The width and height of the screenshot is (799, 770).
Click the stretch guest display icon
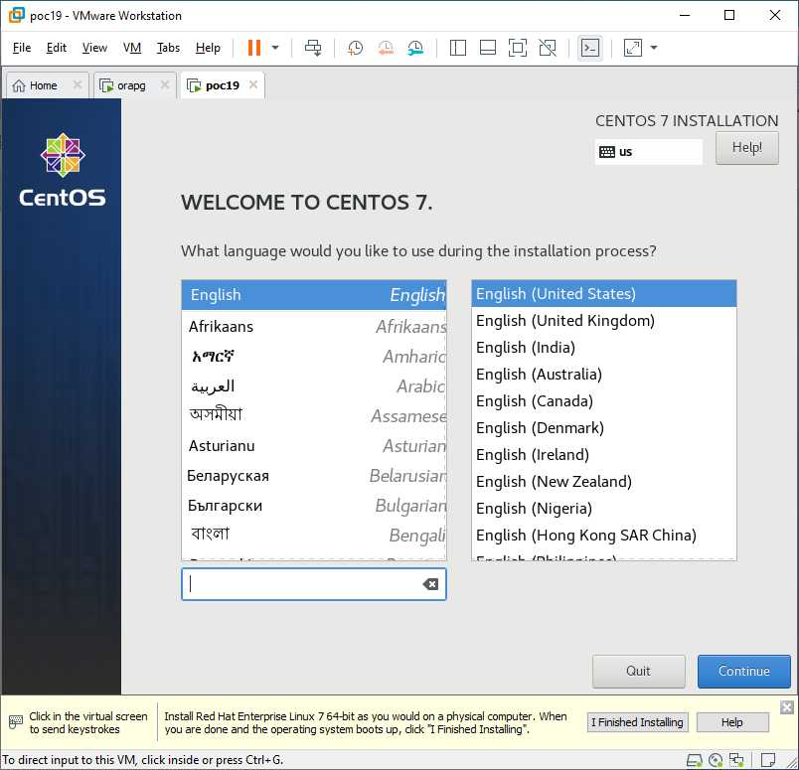point(632,48)
